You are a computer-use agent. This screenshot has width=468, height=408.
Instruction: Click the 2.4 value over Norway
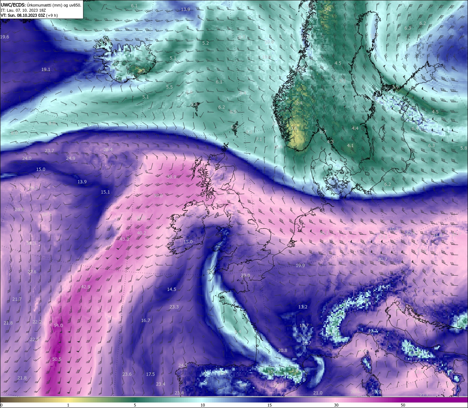(299, 104)
